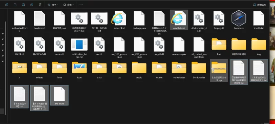The width and height of the screenshot is (275, 124).
Task: Select the nw_elf.dll file
Action: [x=159, y=46]
